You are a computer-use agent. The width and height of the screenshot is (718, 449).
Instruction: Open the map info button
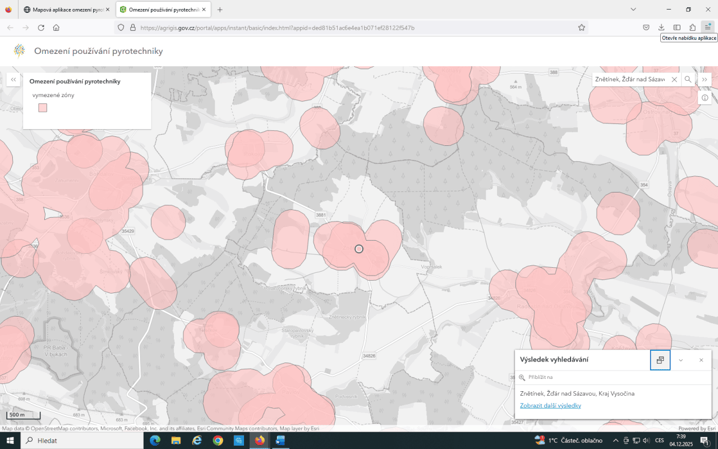click(705, 98)
